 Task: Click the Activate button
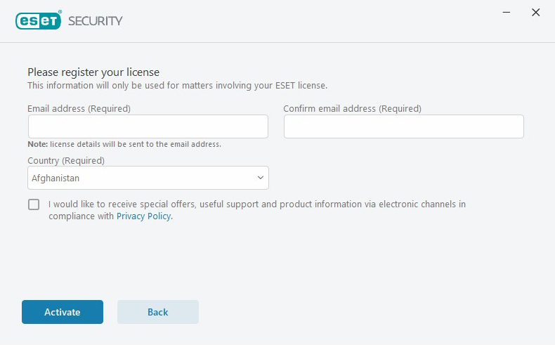pos(63,312)
